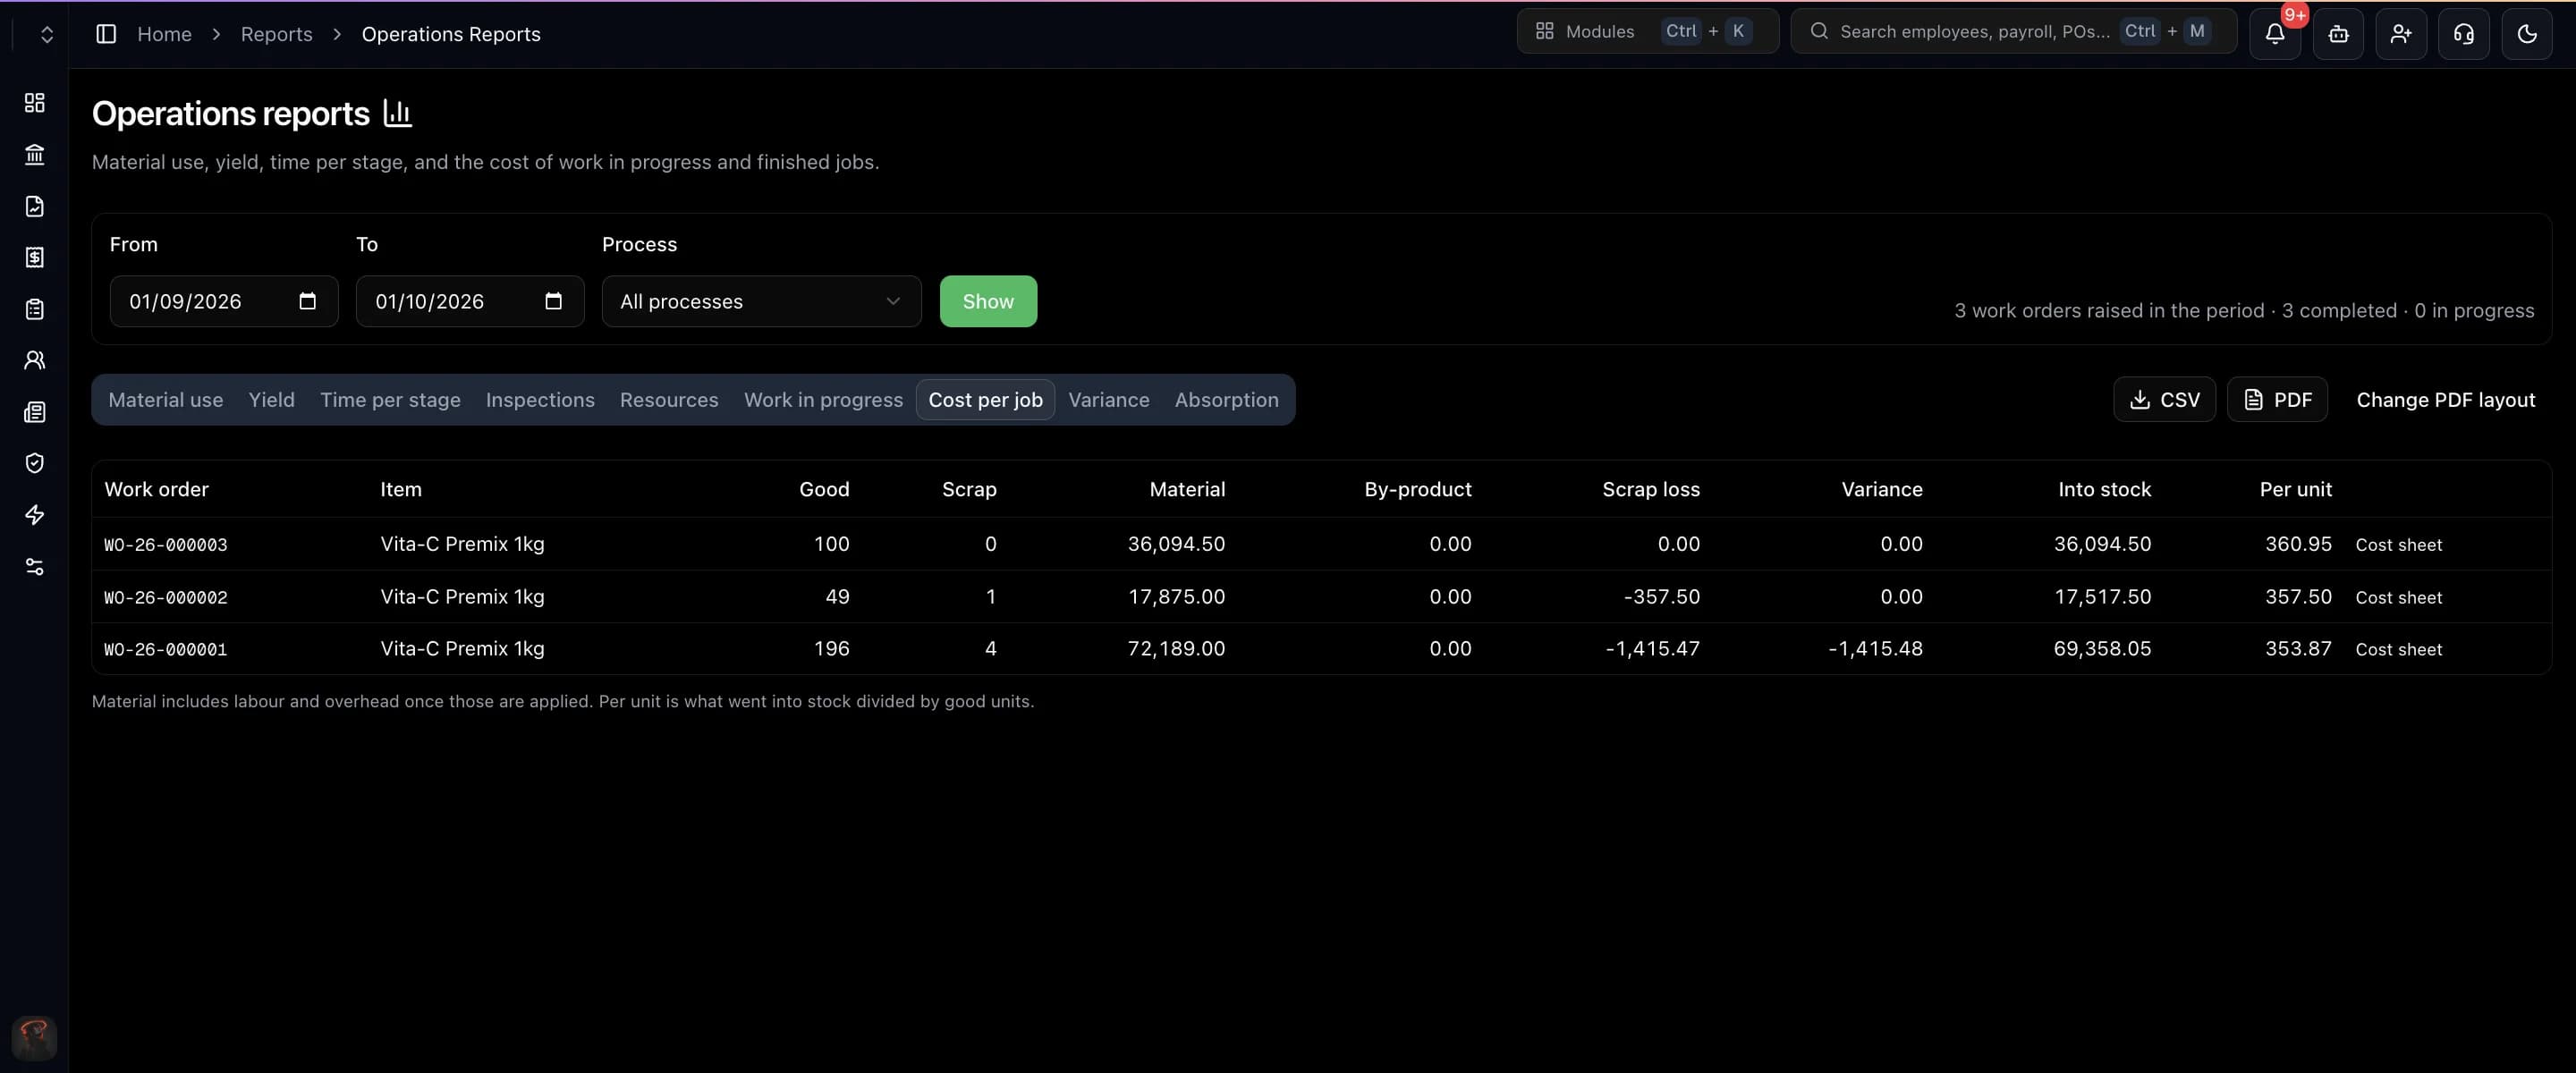Export the report as PDF
Image resolution: width=2576 pixels, height=1073 pixels.
click(x=2277, y=400)
